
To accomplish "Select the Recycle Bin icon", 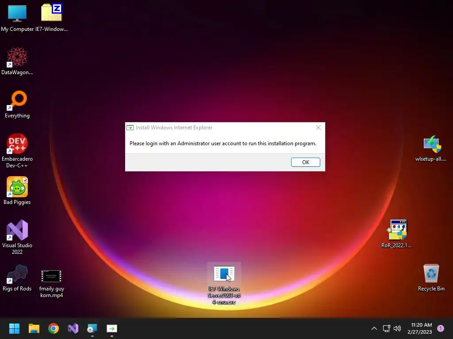I will pos(431,278).
